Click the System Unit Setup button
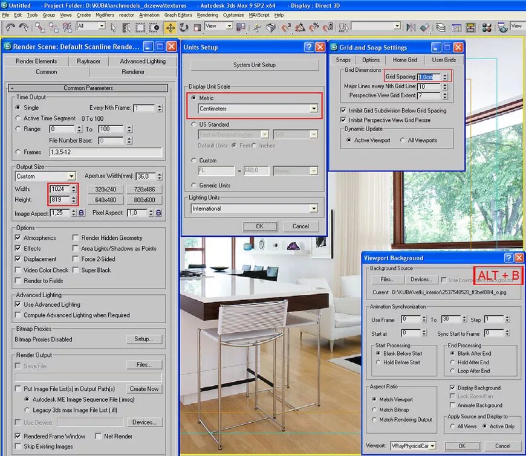526x456 pixels. point(255,65)
